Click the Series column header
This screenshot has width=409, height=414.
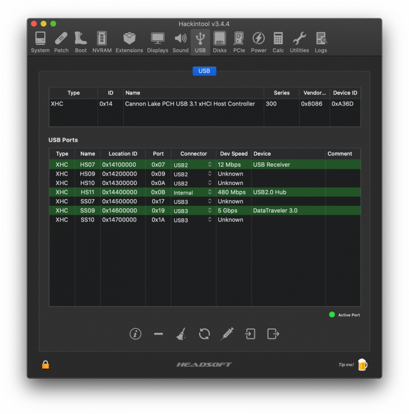tap(281, 93)
